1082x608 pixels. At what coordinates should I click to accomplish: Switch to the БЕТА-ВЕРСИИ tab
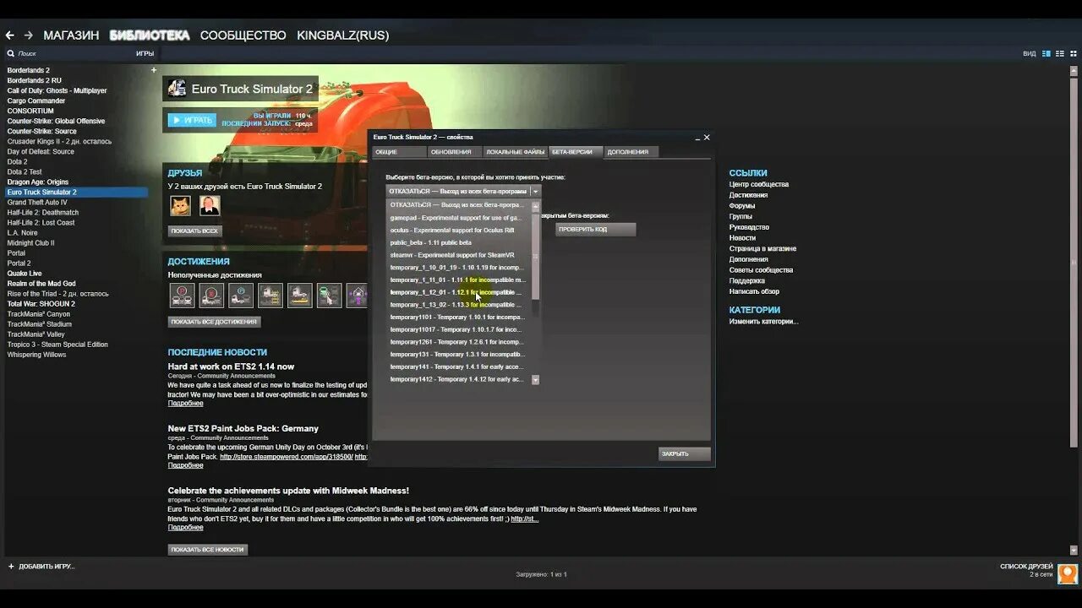coord(576,152)
